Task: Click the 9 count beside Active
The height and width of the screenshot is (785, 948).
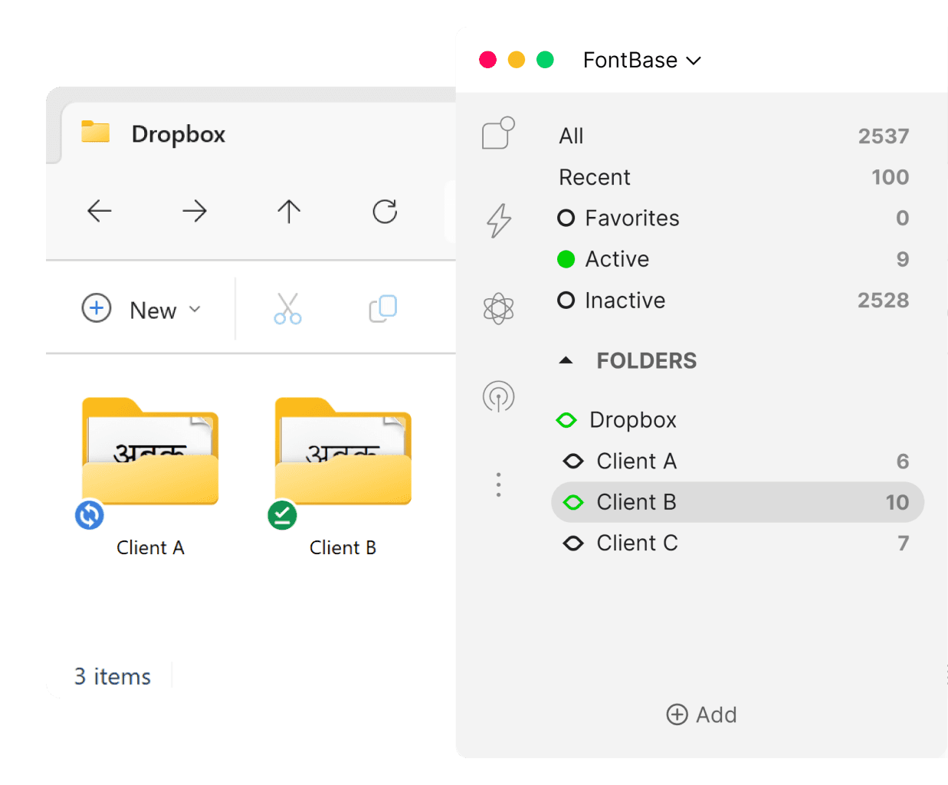Action: [x=903, y=259]
